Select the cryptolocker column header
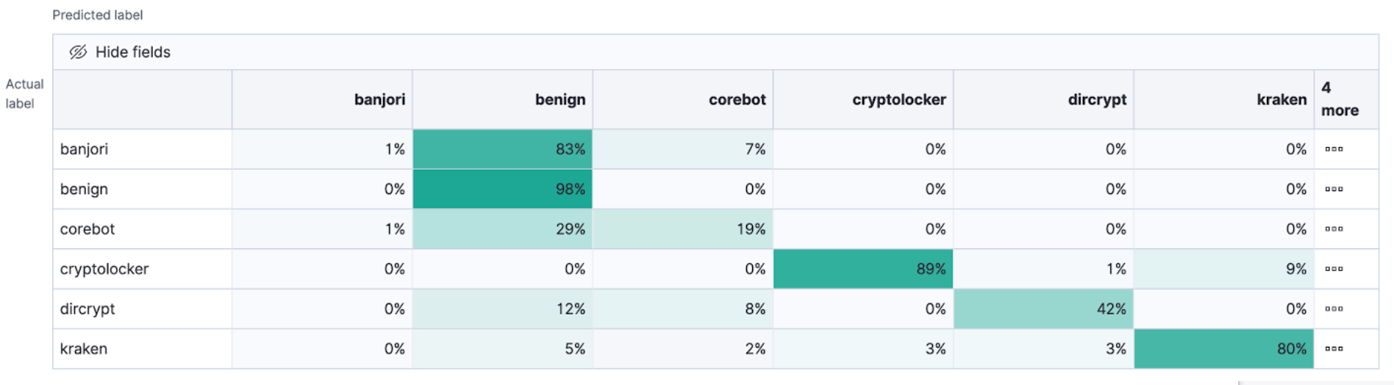This screenshot has width=1394, height=385. tap(898, 100)
